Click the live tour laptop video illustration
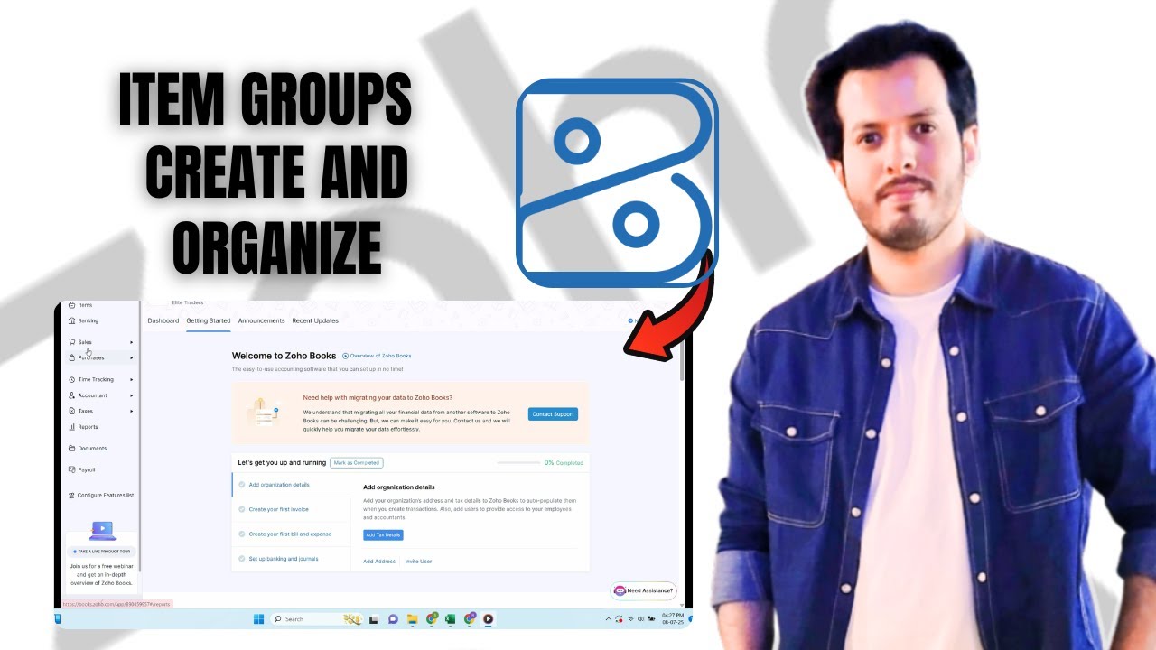Screen dimensions: 1156x650 pyautogui.click(x=102, y=531)
